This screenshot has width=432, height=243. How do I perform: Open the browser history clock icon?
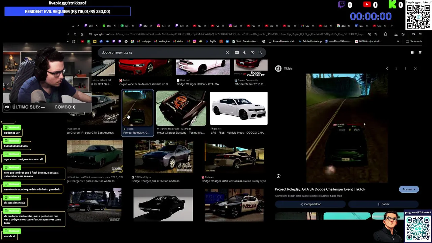(x=403, y=34)
